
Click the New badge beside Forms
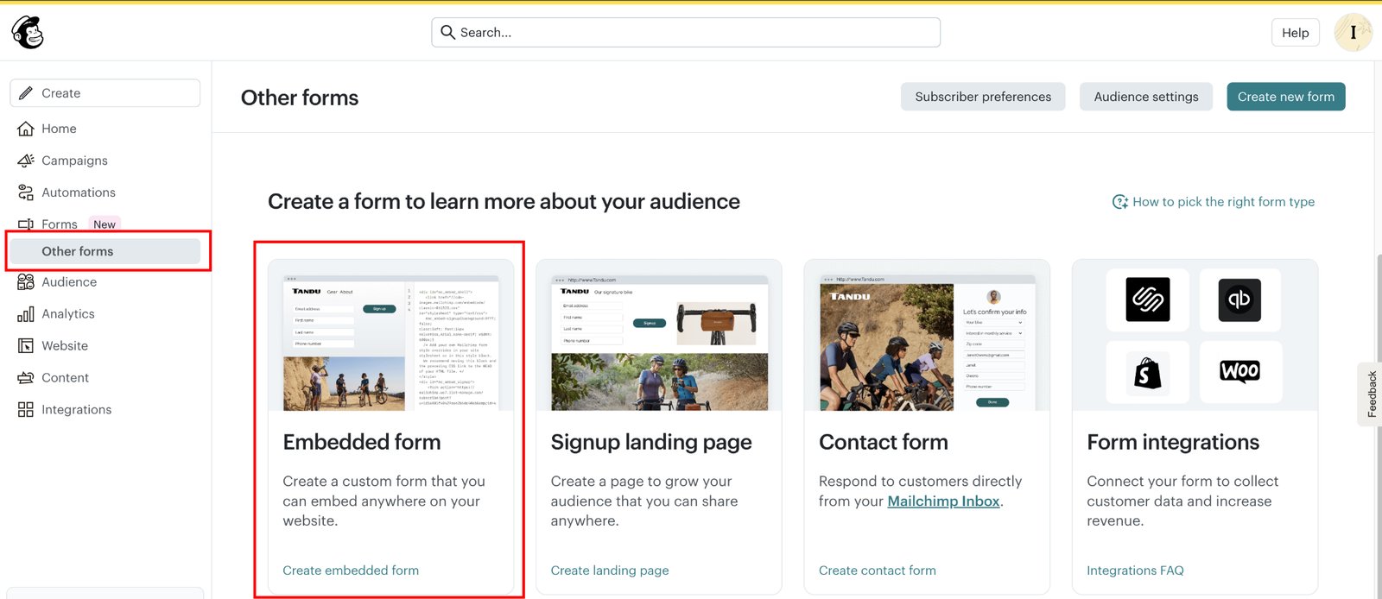[105, 224]
